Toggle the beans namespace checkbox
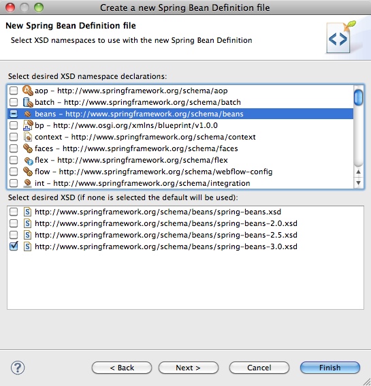 pos(14,114)
